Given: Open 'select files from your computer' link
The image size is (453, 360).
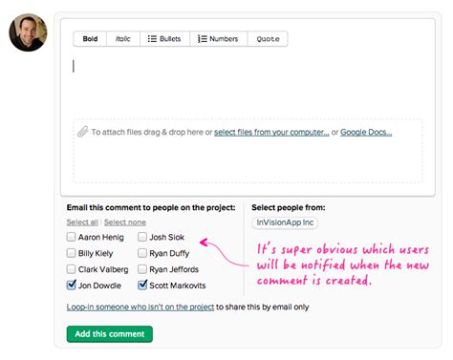Looking at the screenshot, I should pos(271,132).
